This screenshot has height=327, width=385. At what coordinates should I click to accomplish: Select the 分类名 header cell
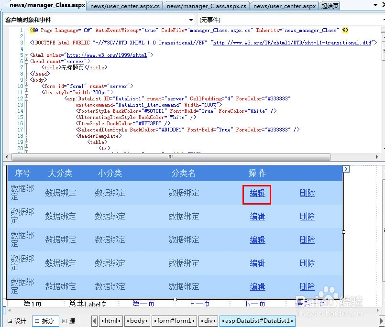[x=184, y=174]
